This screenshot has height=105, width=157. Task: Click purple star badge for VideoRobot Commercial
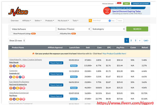[14, 99]
